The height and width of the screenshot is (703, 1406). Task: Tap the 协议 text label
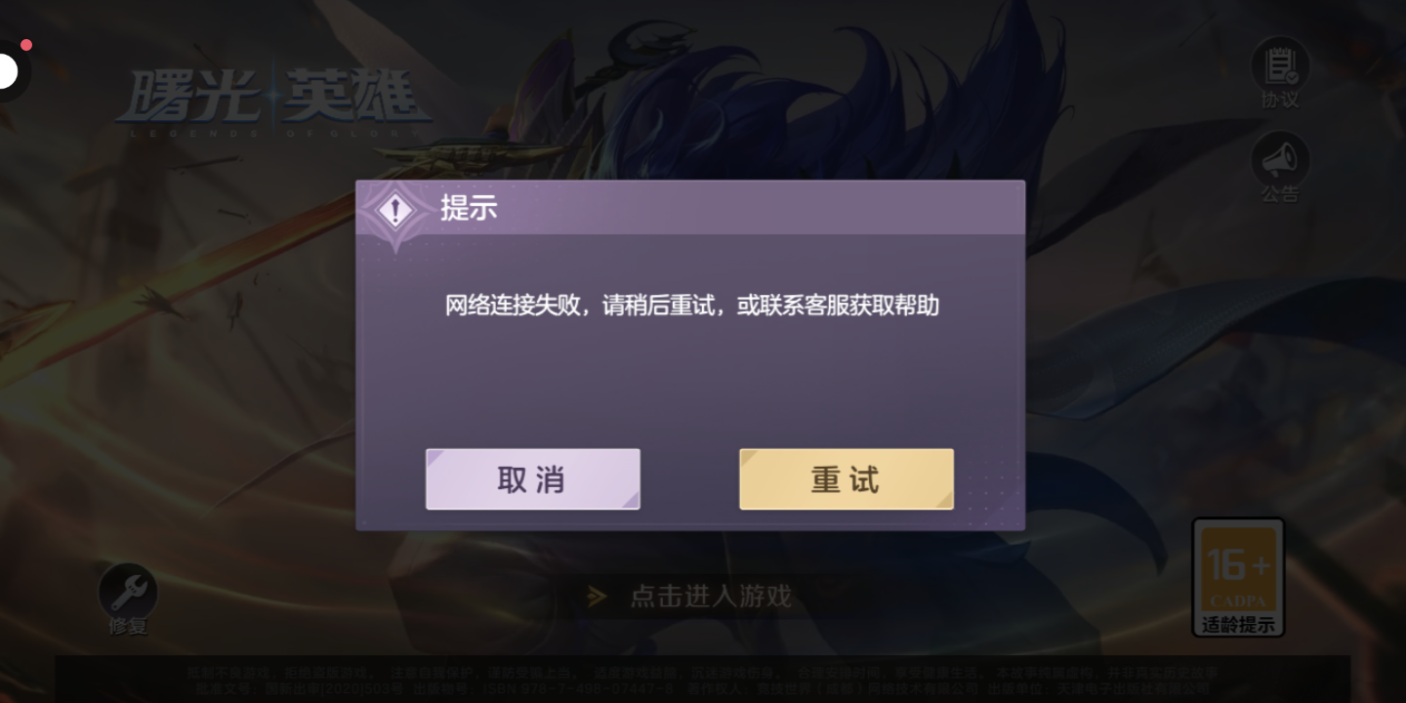click(x=1280, y=100)
